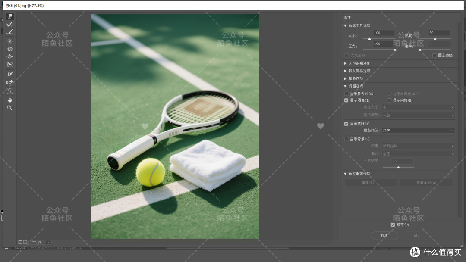The height and width of the screenshot is (262, 466).
Task: Click the zoom in plus button
Action: pos(25,243)
